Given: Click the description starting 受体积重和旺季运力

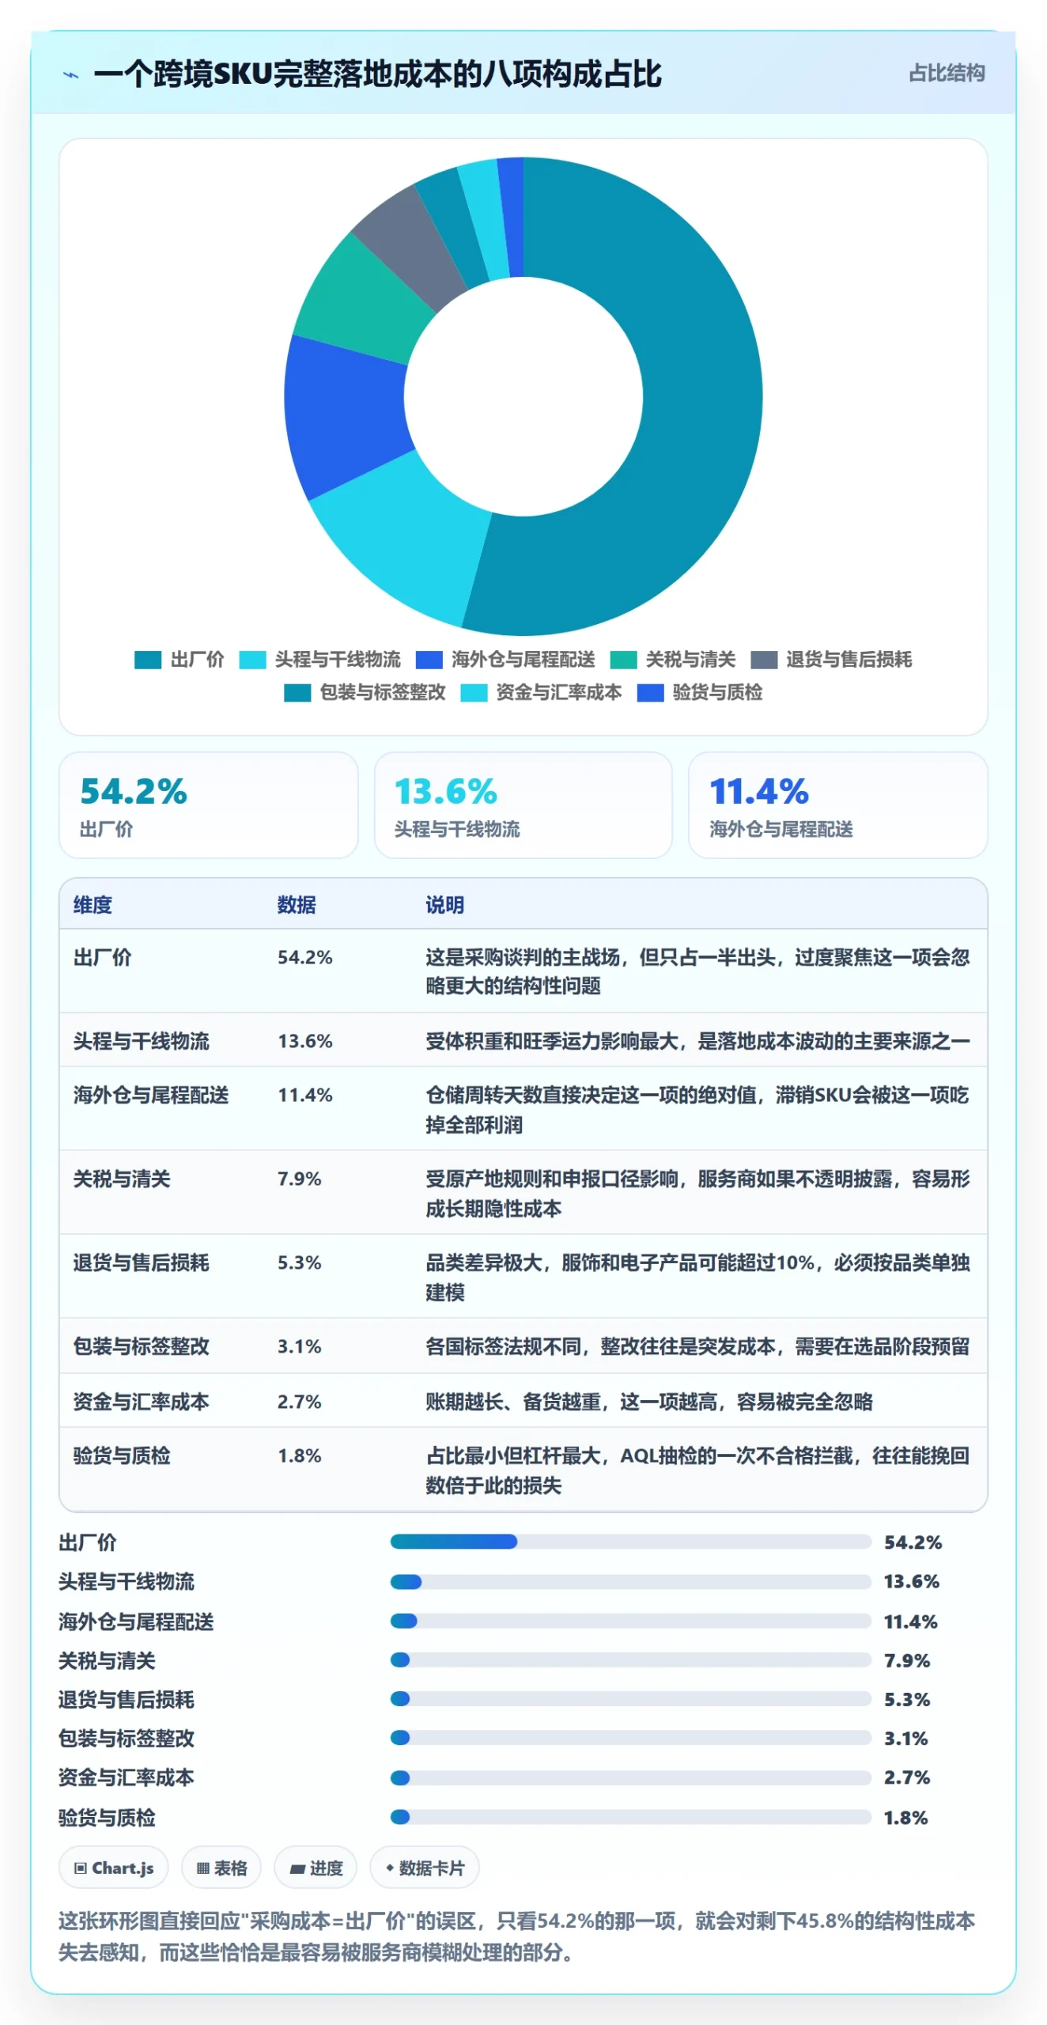Looking at the screenshot, I should [x=697, y=1041].
